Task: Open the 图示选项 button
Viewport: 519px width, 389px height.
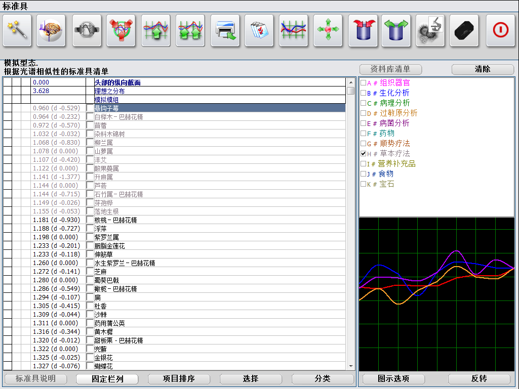Action: (x=393, y=379)
